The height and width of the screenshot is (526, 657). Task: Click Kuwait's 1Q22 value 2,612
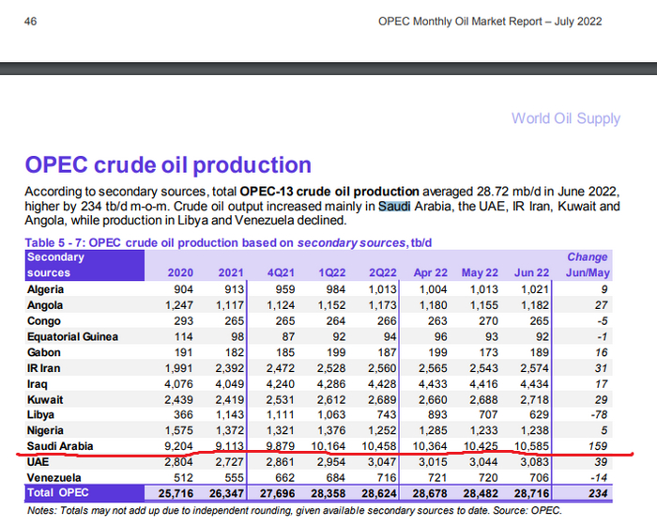point(331,400)
